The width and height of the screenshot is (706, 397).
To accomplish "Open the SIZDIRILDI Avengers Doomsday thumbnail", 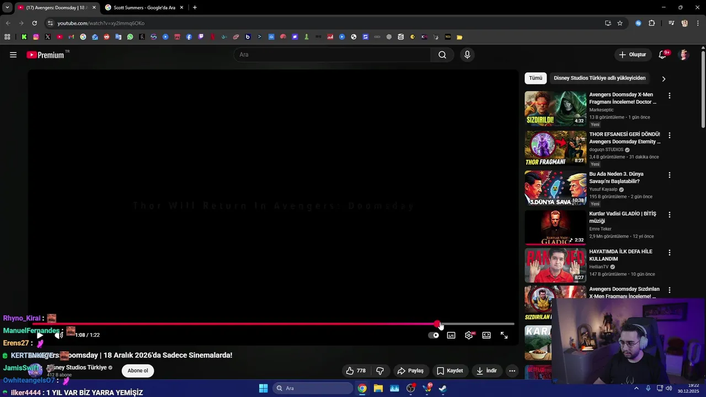I will [x=555, y=109].
